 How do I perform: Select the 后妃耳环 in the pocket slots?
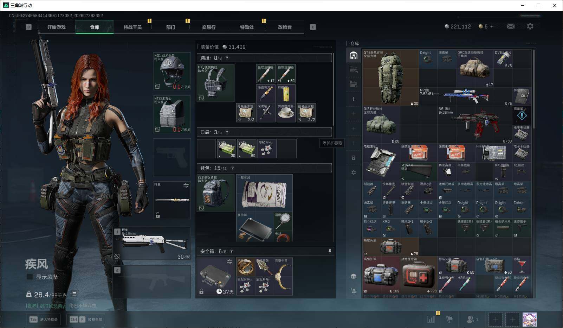pyautogui.click(x=267, y=149)
